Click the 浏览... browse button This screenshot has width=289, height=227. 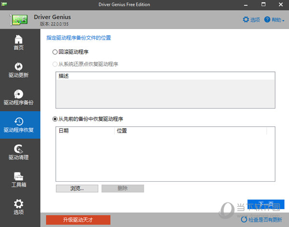77,188
